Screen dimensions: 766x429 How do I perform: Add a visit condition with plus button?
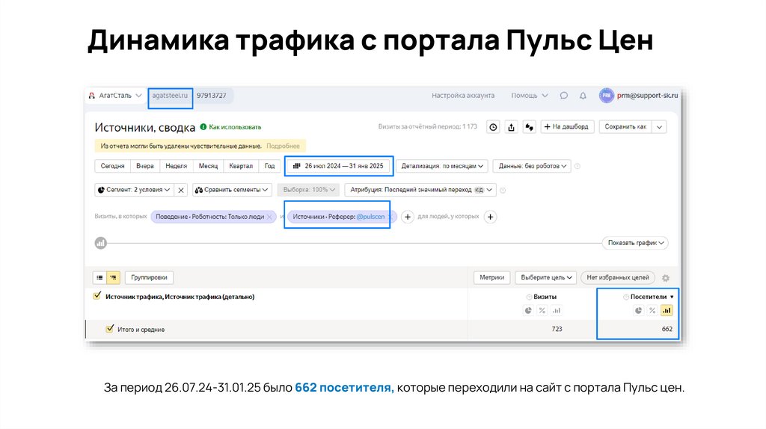click(x=408, y=217)
